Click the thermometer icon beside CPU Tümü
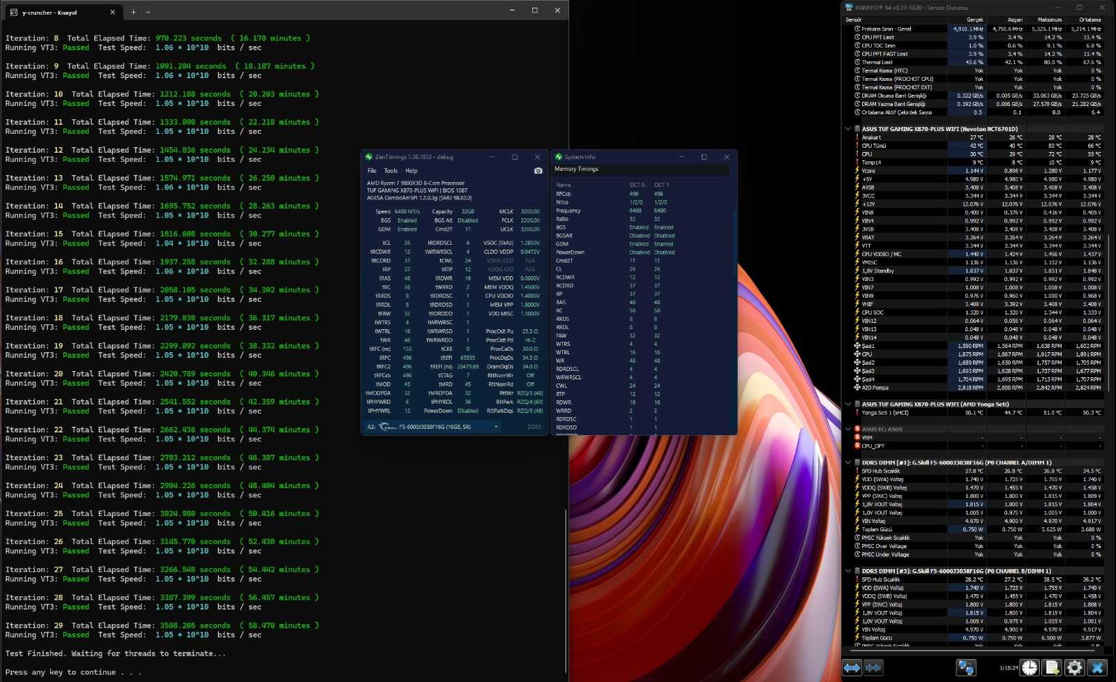The height and width of the screenshot is (682, 1116). pyautogui.click(x=857, y=146)
